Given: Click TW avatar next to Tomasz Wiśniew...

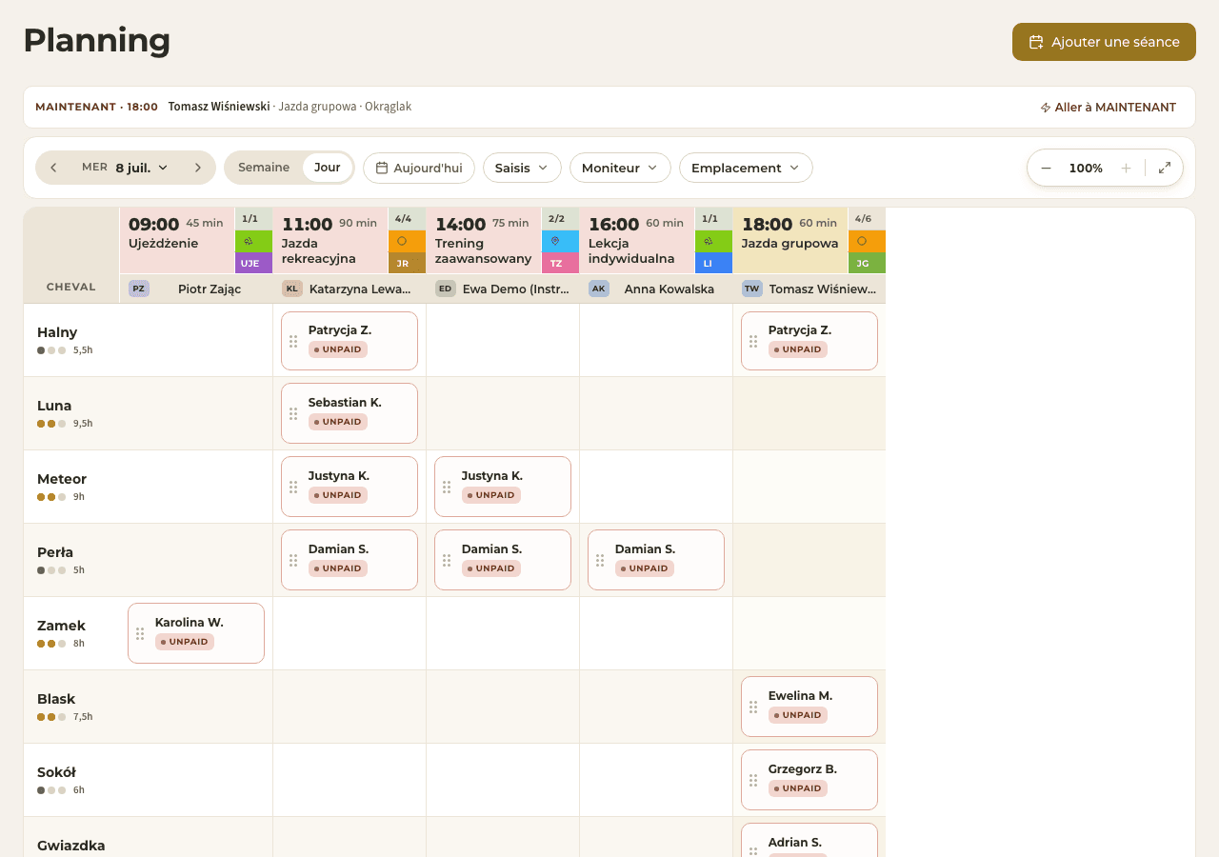Looking at the screenshot, I should coord(752,289).
